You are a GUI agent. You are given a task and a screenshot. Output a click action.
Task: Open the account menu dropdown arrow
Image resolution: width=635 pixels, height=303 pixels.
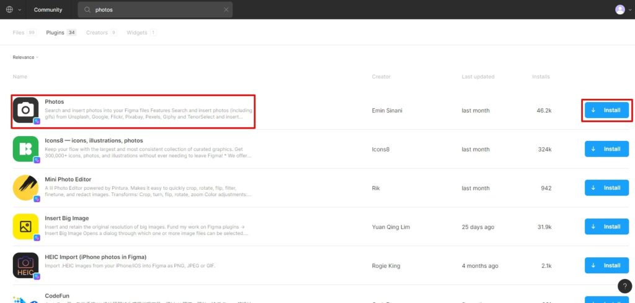point(629,10)
